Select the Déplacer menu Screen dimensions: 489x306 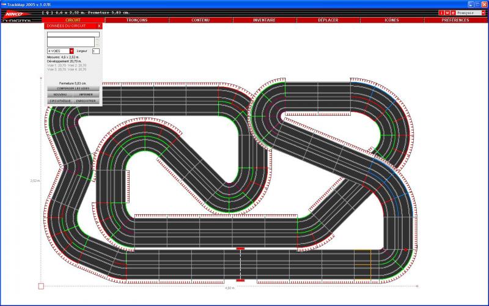(328, 20)
